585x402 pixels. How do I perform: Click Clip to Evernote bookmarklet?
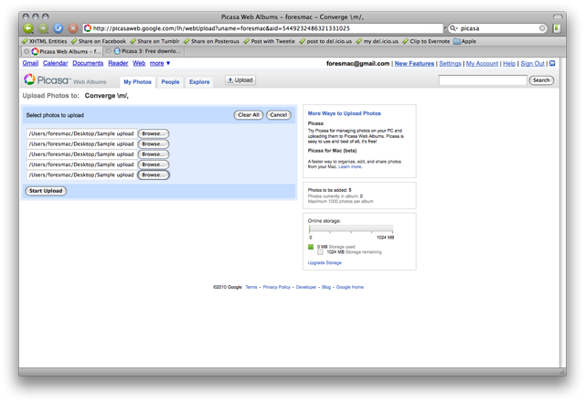click(426, 41)
